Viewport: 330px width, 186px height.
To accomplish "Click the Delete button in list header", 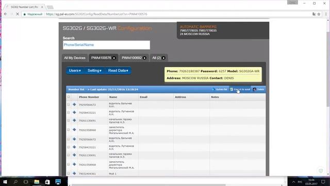I will (258, 89).
